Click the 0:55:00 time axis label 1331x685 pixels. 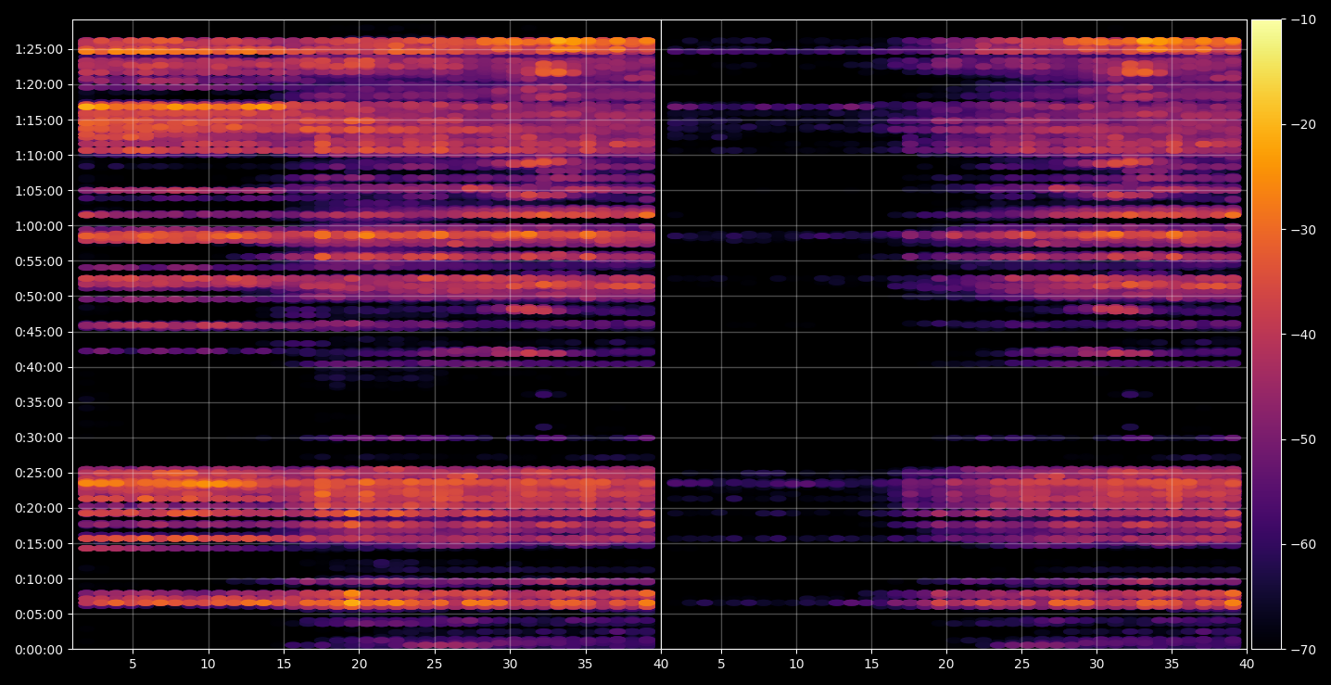click(x=39, y=260)
